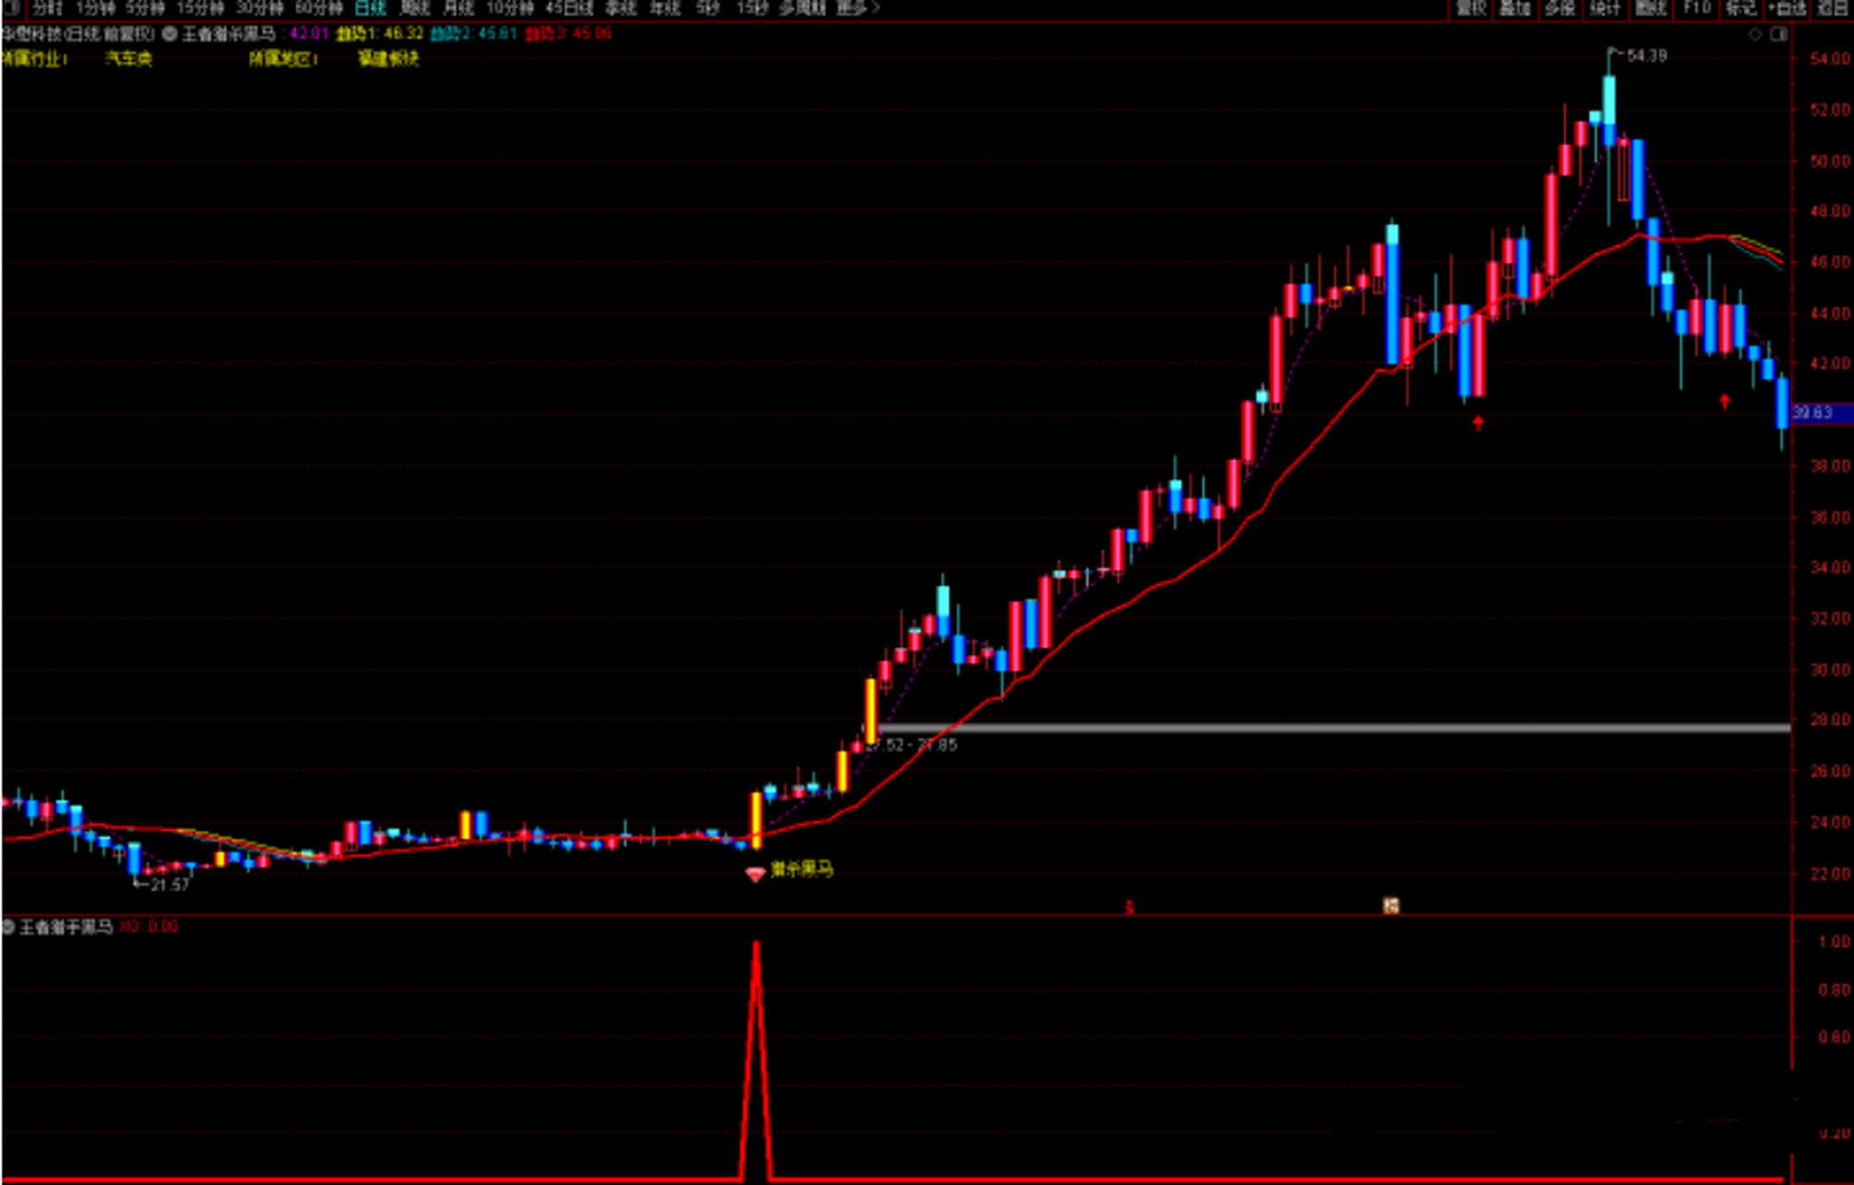Click the small window icon at top-left corner

click(11, 7)
